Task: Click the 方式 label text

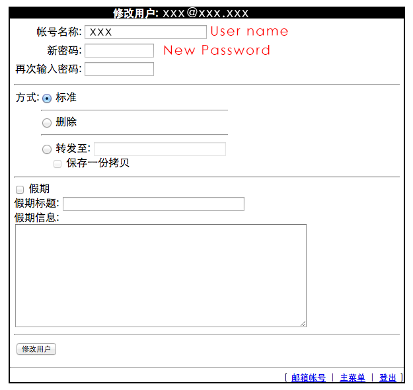Action: pos(26,98)
